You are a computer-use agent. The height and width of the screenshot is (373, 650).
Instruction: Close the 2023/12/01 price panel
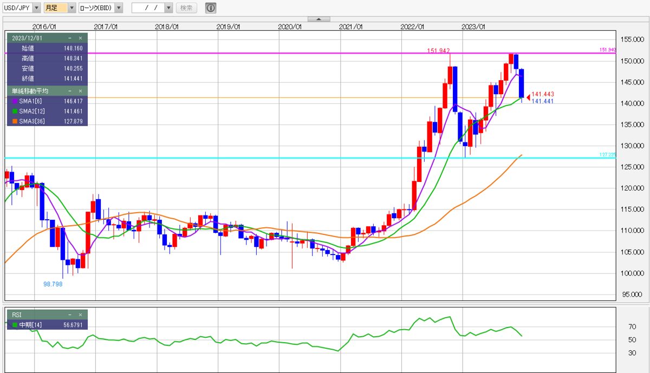click(80, 38)
